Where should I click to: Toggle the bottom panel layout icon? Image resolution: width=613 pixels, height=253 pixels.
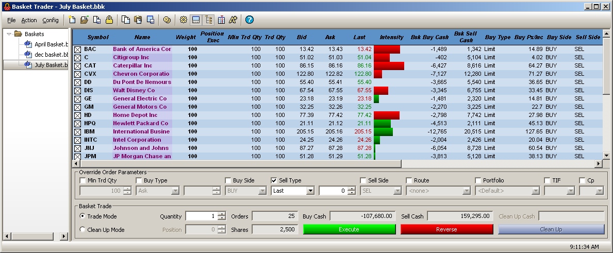point(196,20)
